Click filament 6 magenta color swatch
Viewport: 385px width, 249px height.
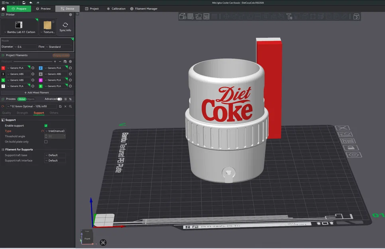pos(41,80)
